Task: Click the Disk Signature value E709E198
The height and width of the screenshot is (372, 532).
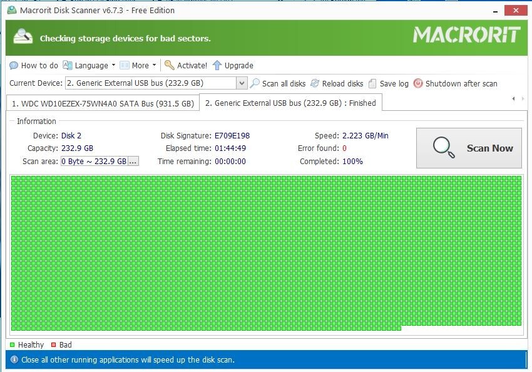Action: pyautogui.click(x=232, y=136)
